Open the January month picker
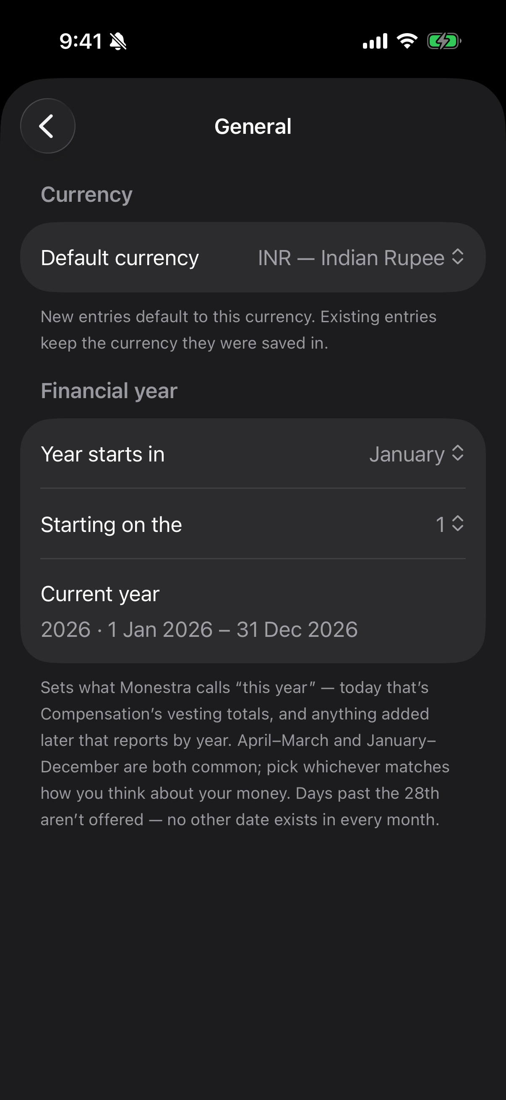The image size is (506, 1100). click(417, 454)
